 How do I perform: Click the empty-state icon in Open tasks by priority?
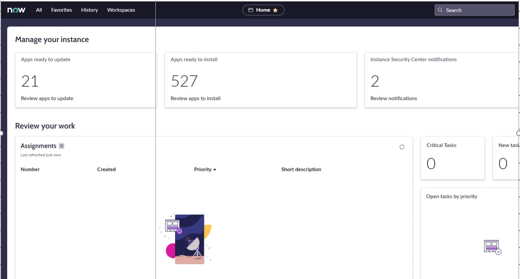click(x=493, y=247)
